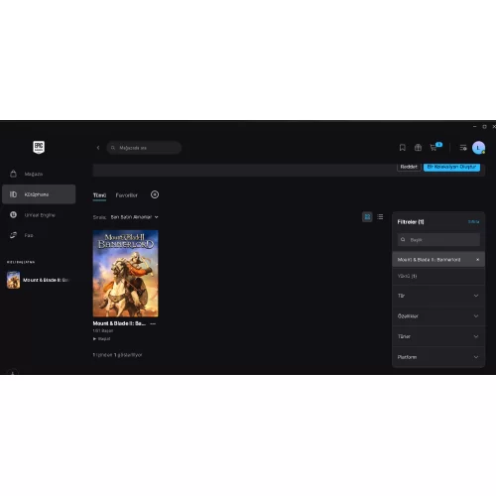
Task: Click the Filtreler (1) heading
Action: tap(411, 222)
